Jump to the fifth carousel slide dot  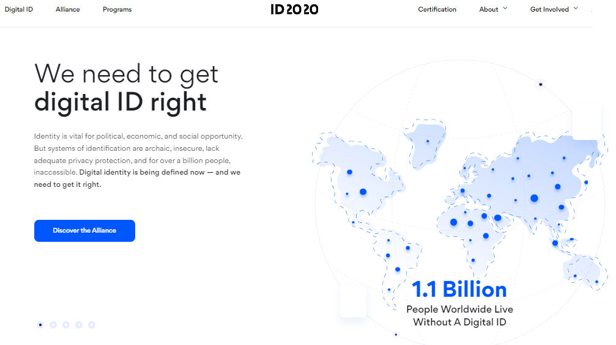click(92, 325)
